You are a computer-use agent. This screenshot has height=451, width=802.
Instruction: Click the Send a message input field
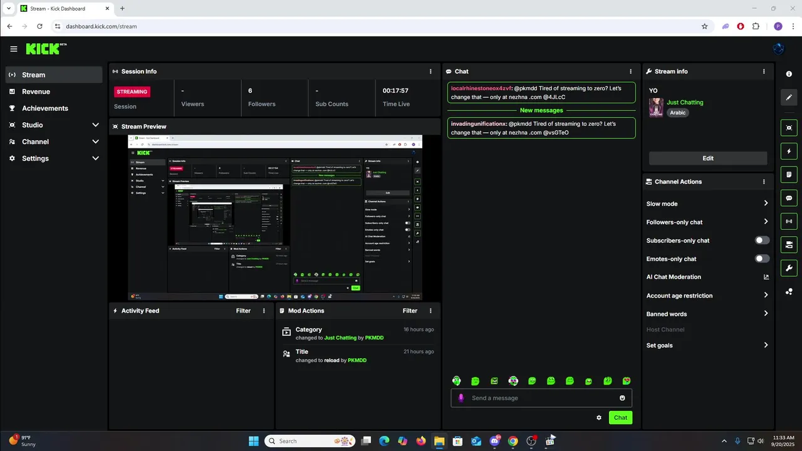[x=541, y=398]
